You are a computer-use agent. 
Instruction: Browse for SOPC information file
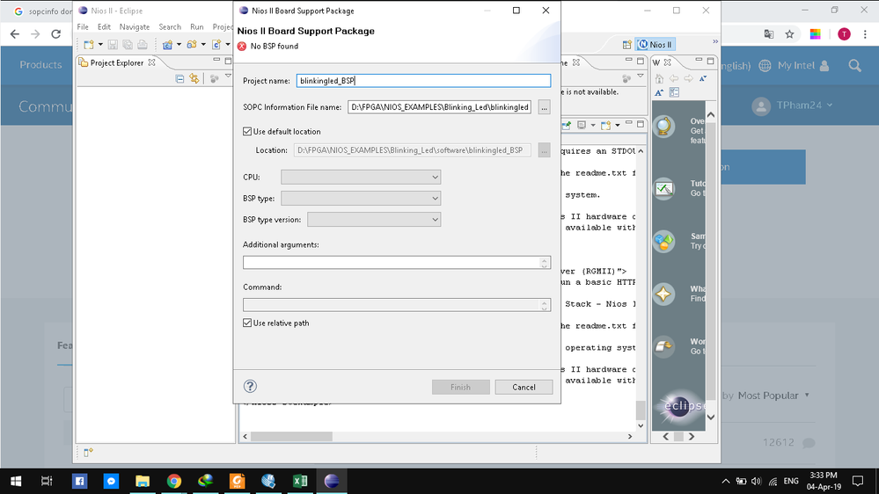[544, 107]
